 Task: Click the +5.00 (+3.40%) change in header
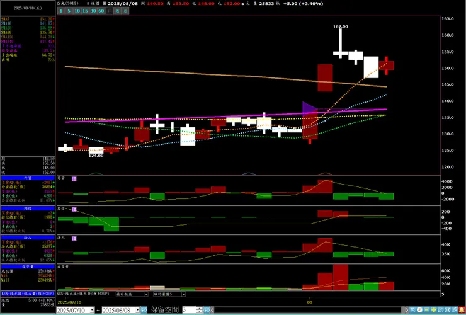point(303,4)
